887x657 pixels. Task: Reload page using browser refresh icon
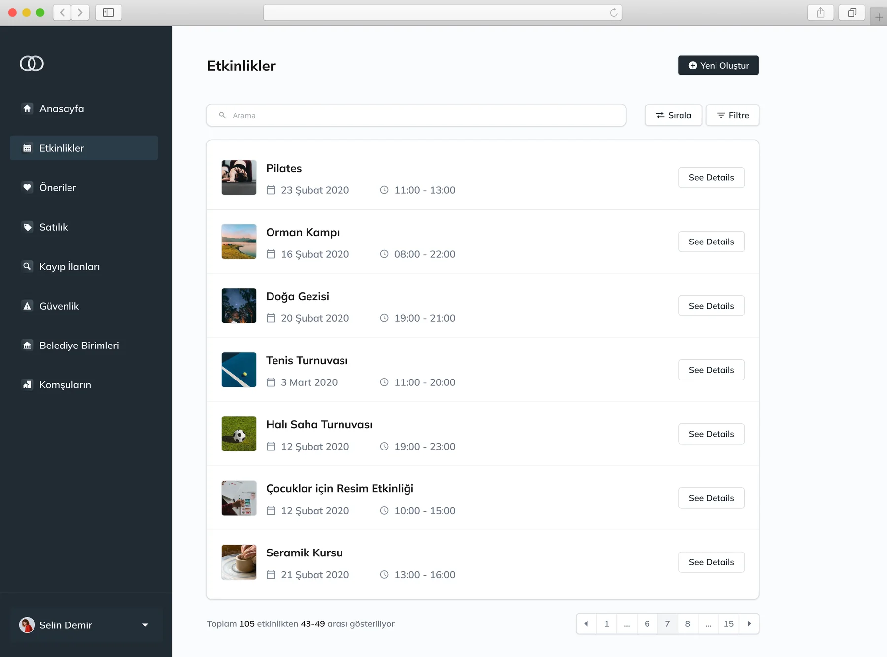click(x=614, y=13)
